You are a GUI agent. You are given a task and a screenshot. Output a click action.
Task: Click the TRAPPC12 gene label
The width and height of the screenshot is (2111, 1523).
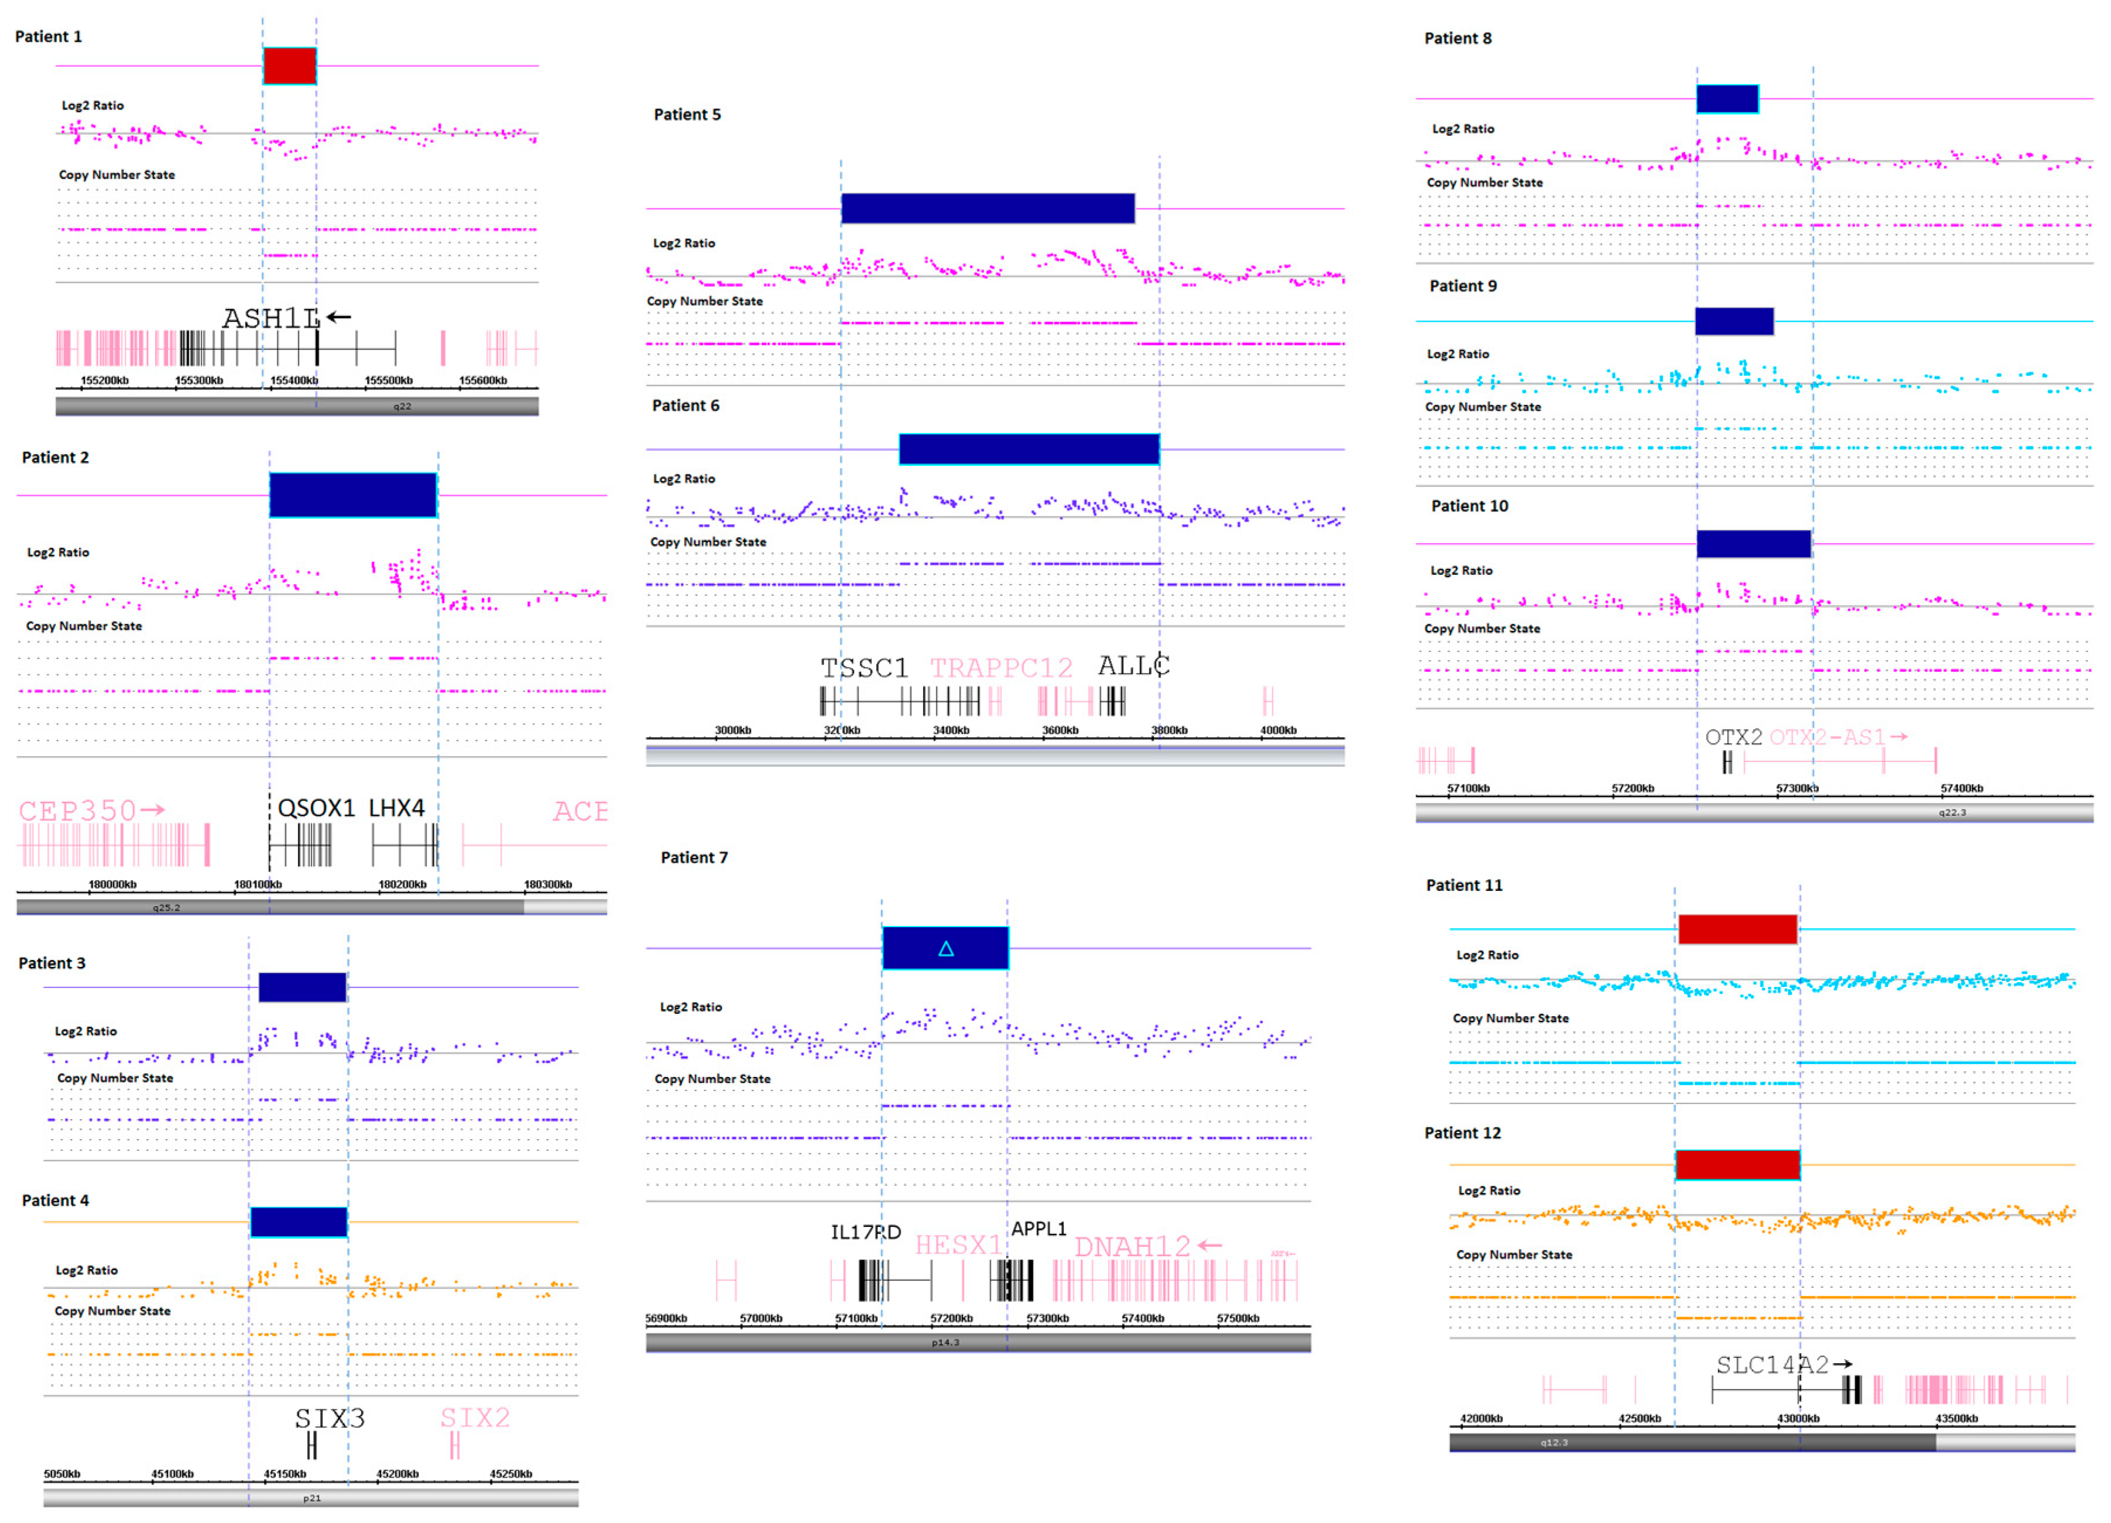click(x=1001, y=667)
